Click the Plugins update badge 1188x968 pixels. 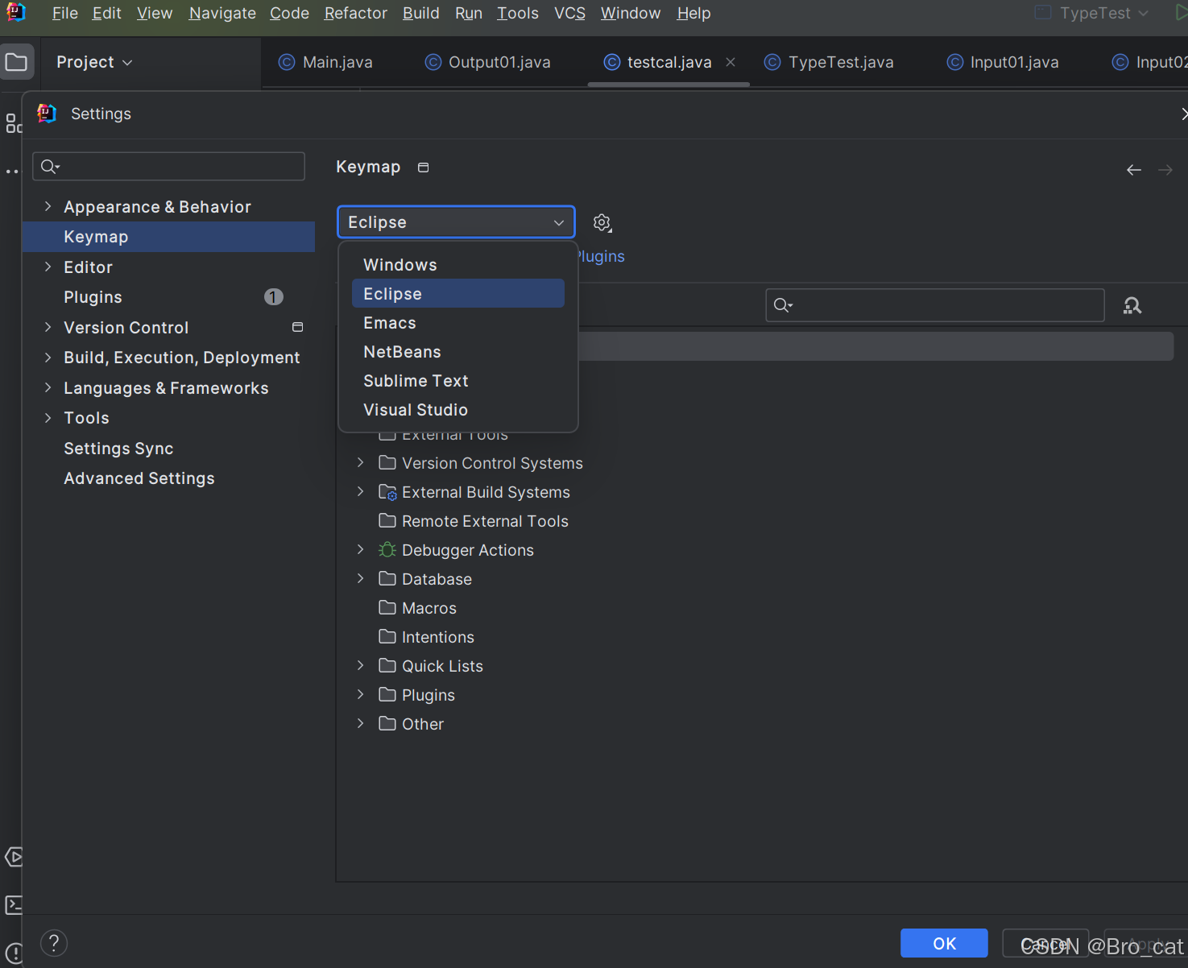pyautogui.click(x=274, y=297)
